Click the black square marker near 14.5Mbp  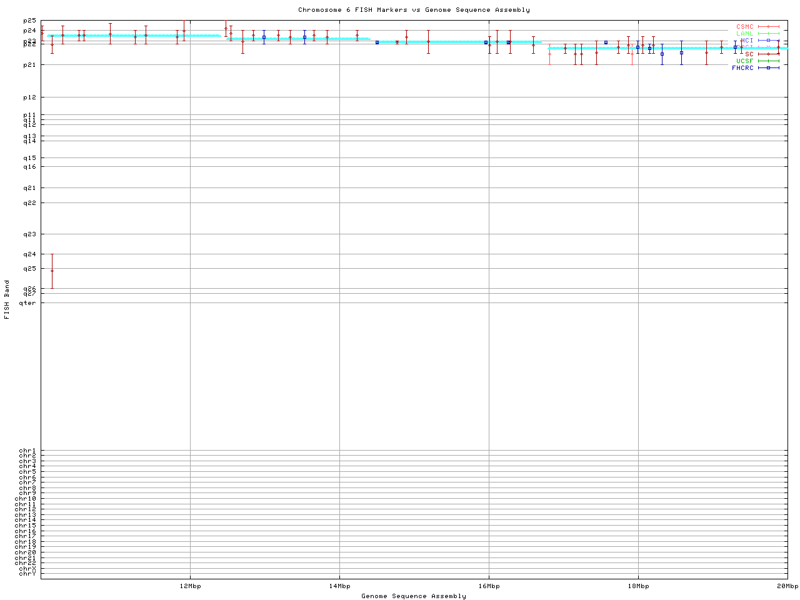tap(377, 42)
